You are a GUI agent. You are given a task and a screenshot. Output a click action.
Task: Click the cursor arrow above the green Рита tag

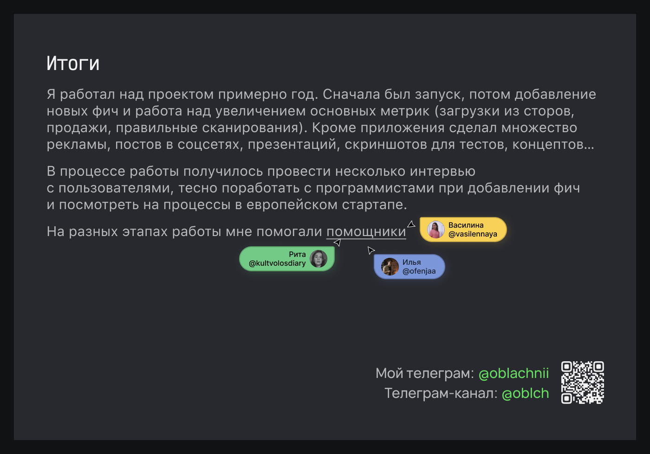point(338,242)
